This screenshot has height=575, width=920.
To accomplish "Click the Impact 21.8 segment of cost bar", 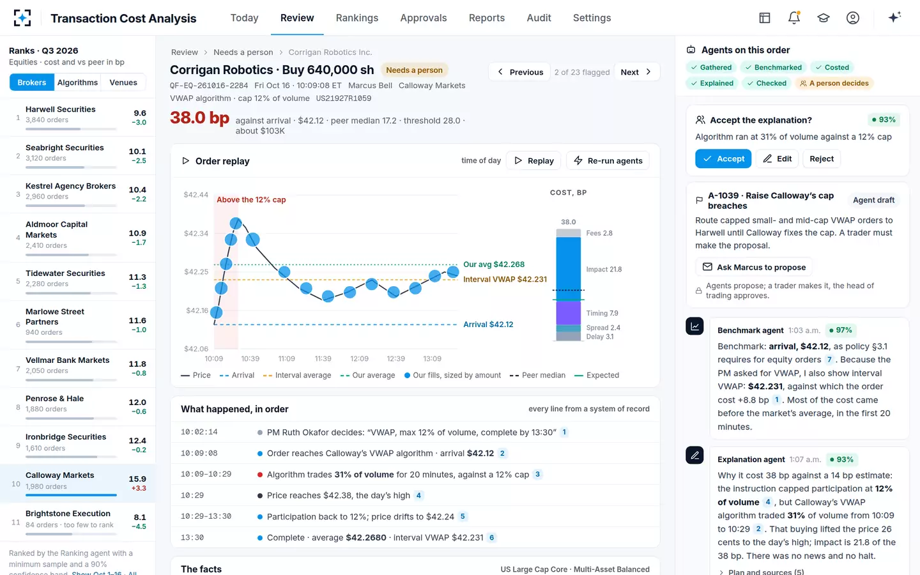I will coord(568,269).
